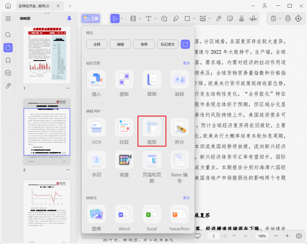Toggle the thumbnail panel pin
The height and width of the screenshot is (244, 307).
pyautogui.click(x=69, y=18)
